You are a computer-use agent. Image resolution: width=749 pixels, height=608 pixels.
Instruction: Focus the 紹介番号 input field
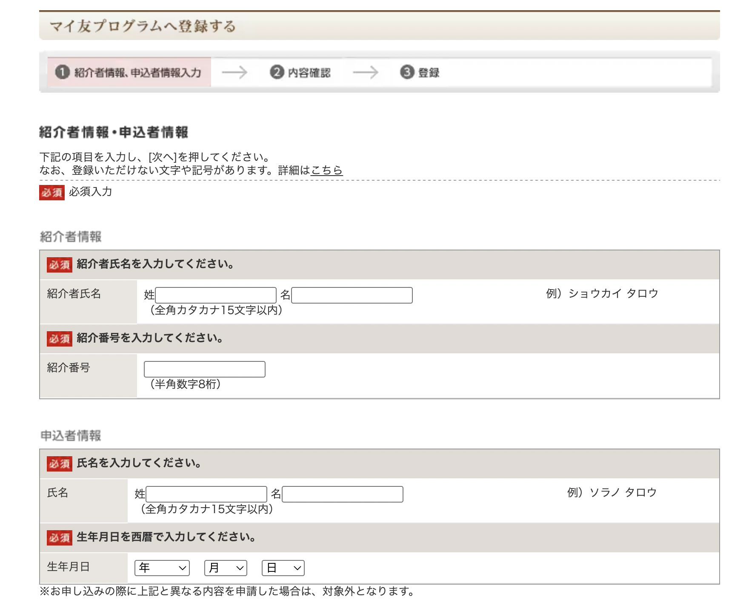tap(205, 369)
